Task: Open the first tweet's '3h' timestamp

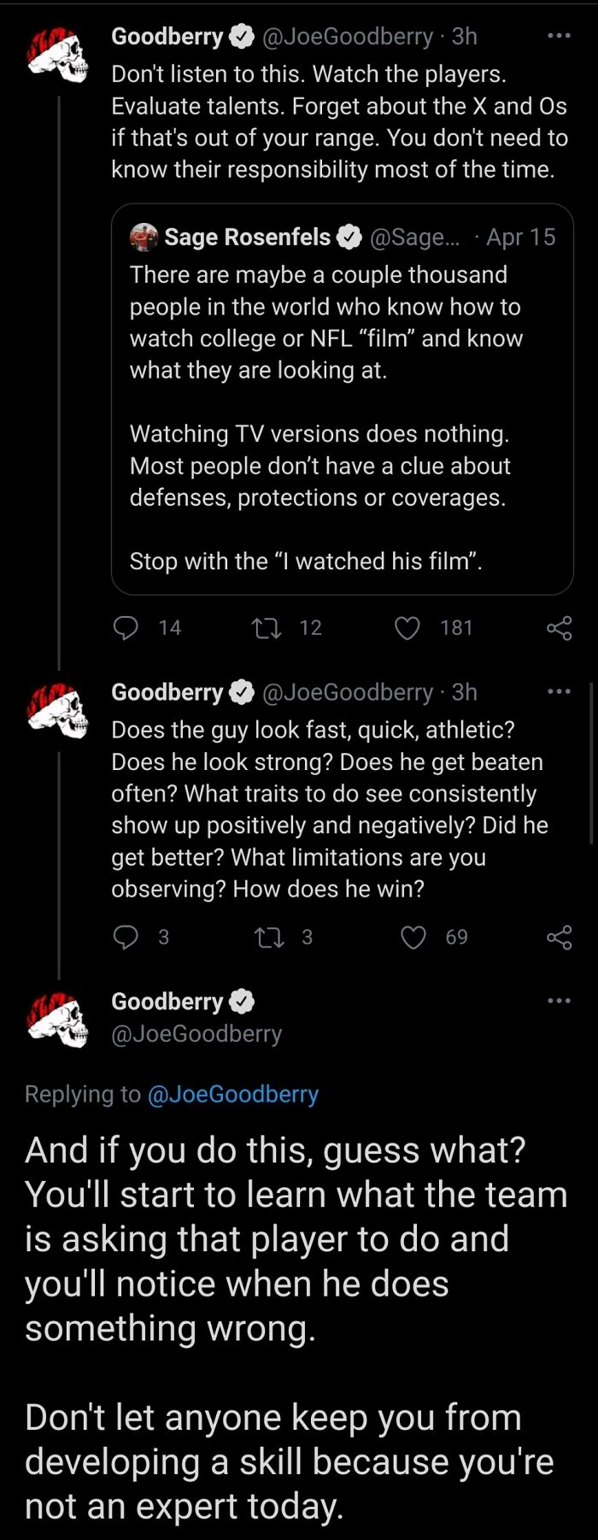Action: coord(464,36)
